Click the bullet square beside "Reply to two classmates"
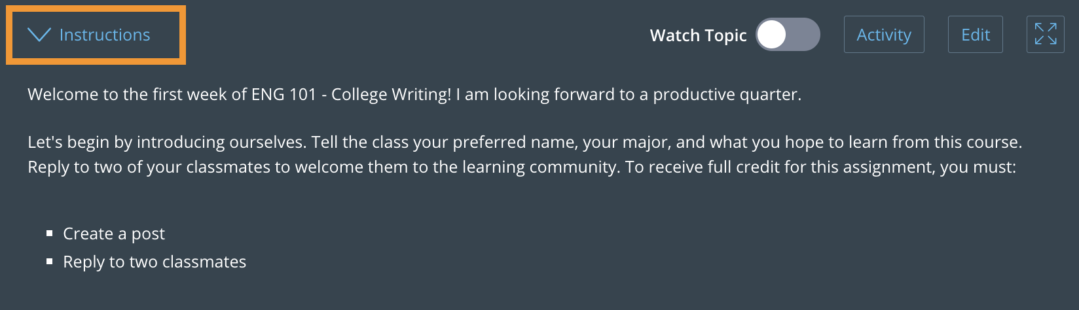Image resolution: width=1079 pixels, height=310 pixels. point(50,261)
